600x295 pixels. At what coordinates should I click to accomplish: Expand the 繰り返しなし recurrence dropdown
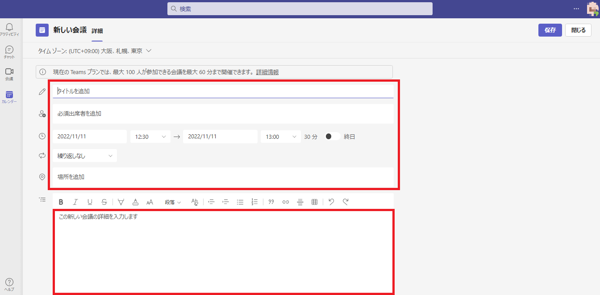click(x=85, y=156)
